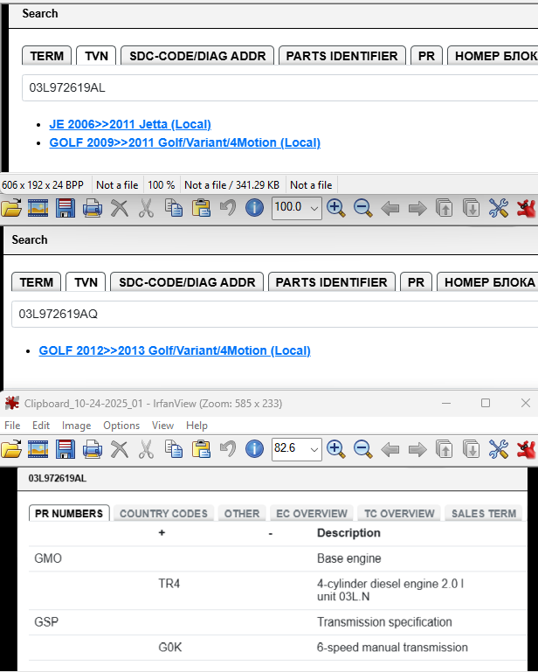Open the Image menu
The width and height of the screenshot is (538, 672).
click(76, 426)
